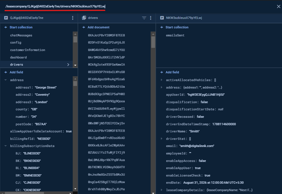The image size is (282, 194).
Task: Collapse the billingSubscriptionData field group
Action: tap(5, 146)
